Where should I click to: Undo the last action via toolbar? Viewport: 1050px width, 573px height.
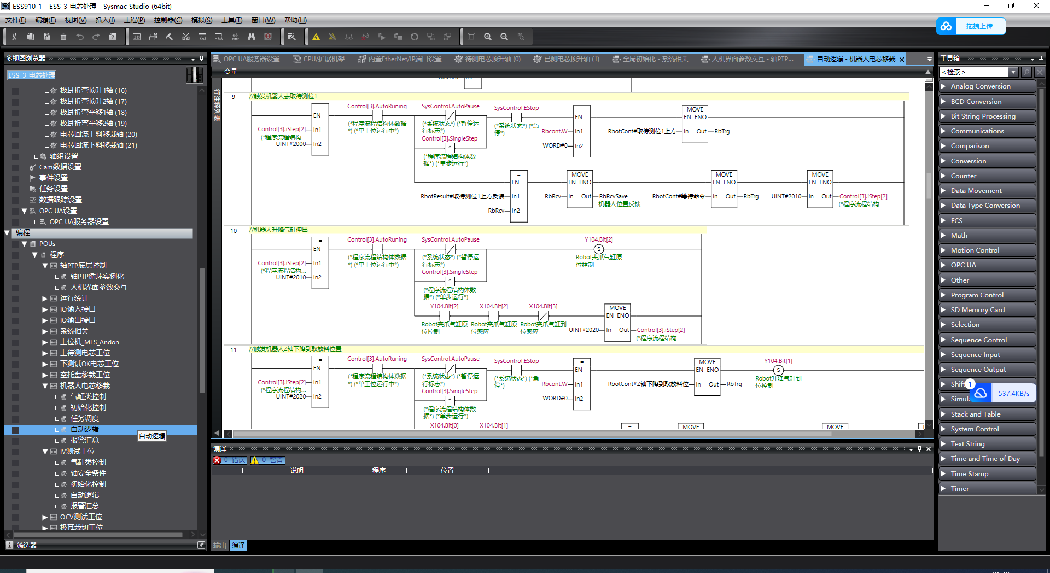tap(80, 37)
